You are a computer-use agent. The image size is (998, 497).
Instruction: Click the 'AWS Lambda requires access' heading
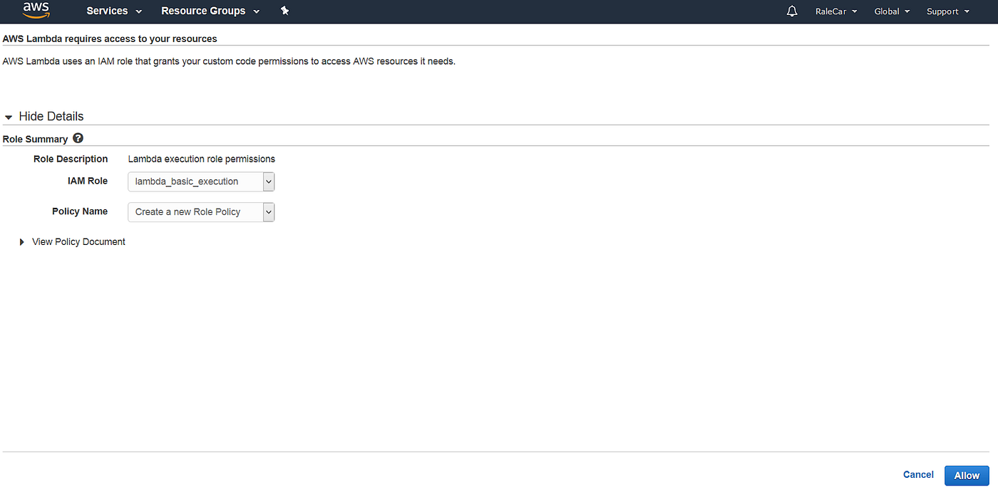click(x=110, y=38)
